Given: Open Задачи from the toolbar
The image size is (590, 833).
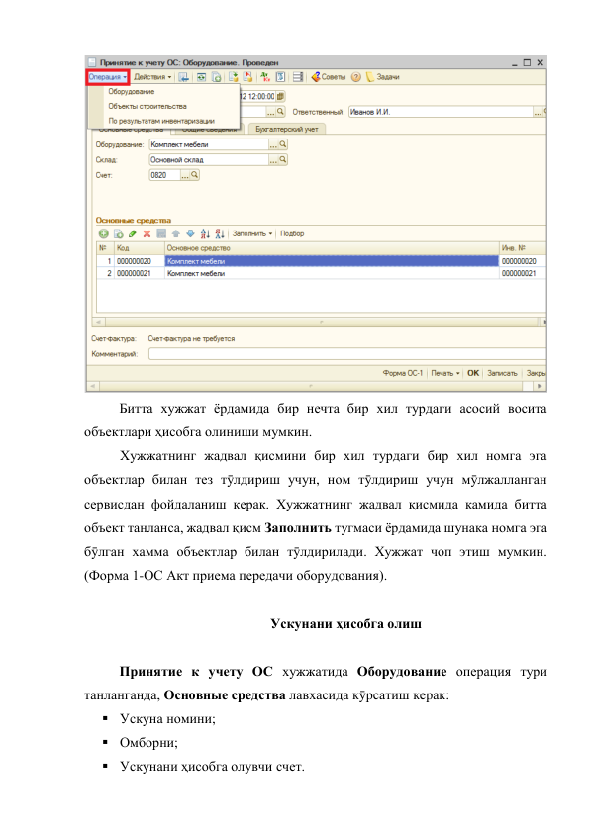Looking at the screenshot, I should click(x=383, y=77).
